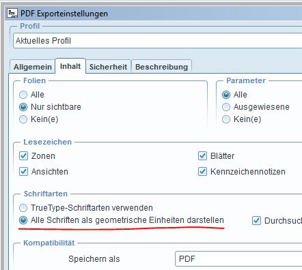Click the Inhalt tab
This screenshot has height=270, width=302.
pos(70,66)
